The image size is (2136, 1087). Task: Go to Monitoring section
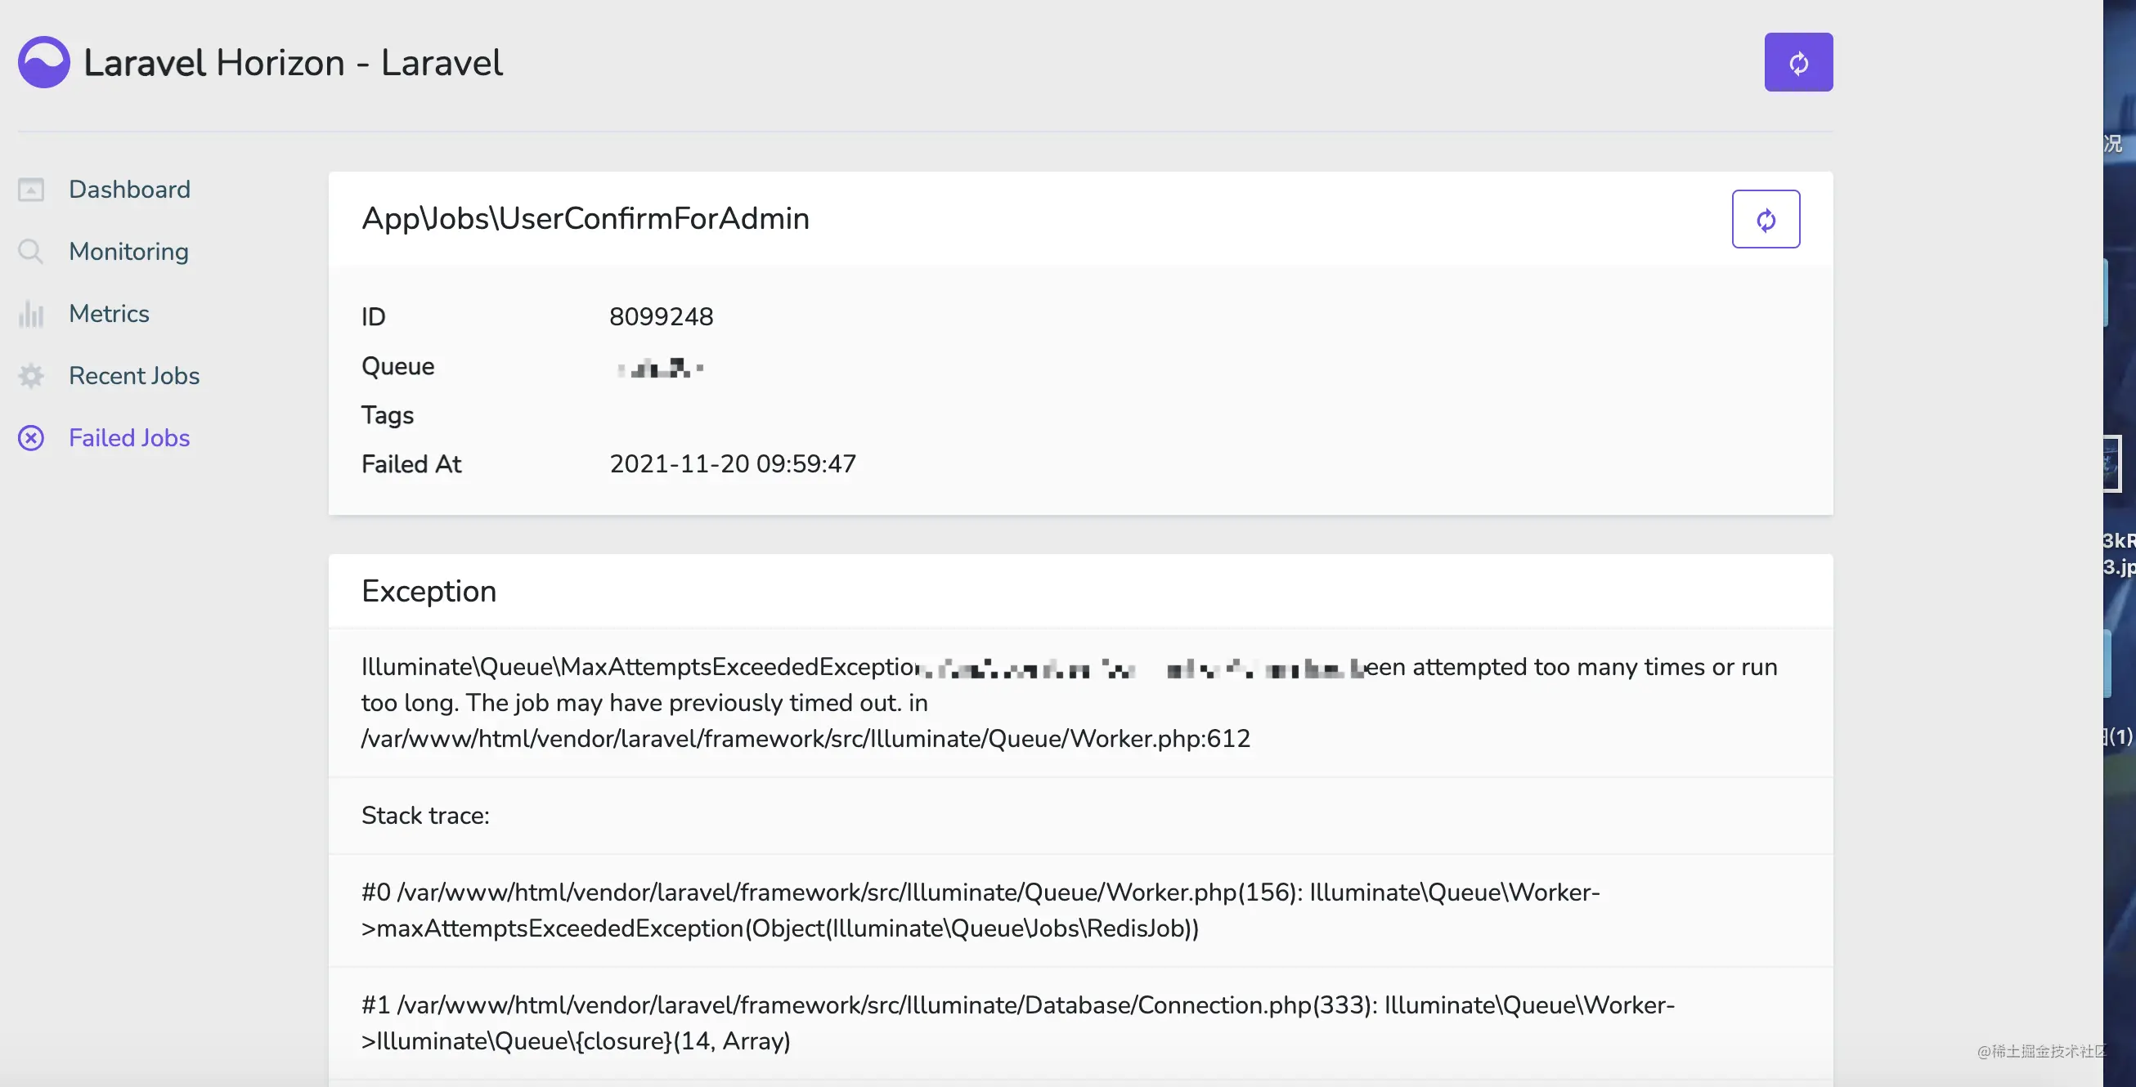[x=128, y=252]
